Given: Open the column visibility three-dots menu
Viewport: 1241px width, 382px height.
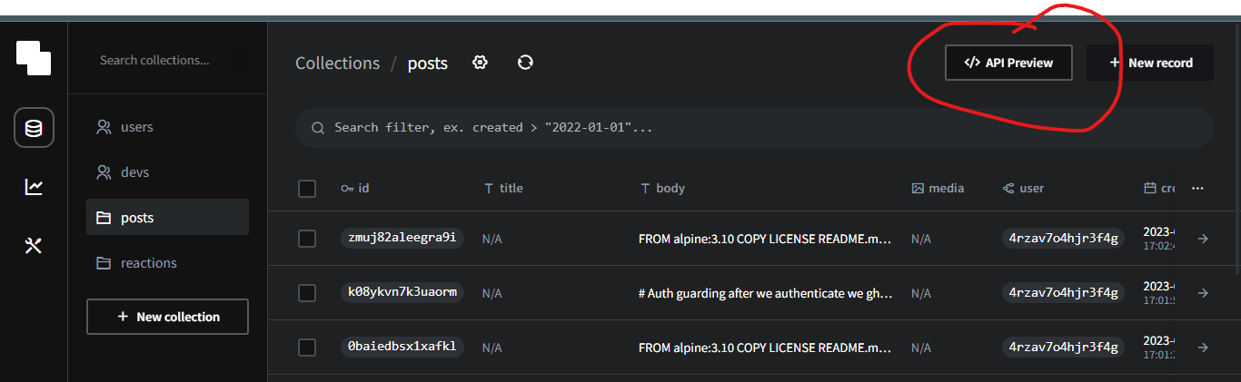Looking at the screenshot, I should click(1197, 189).
